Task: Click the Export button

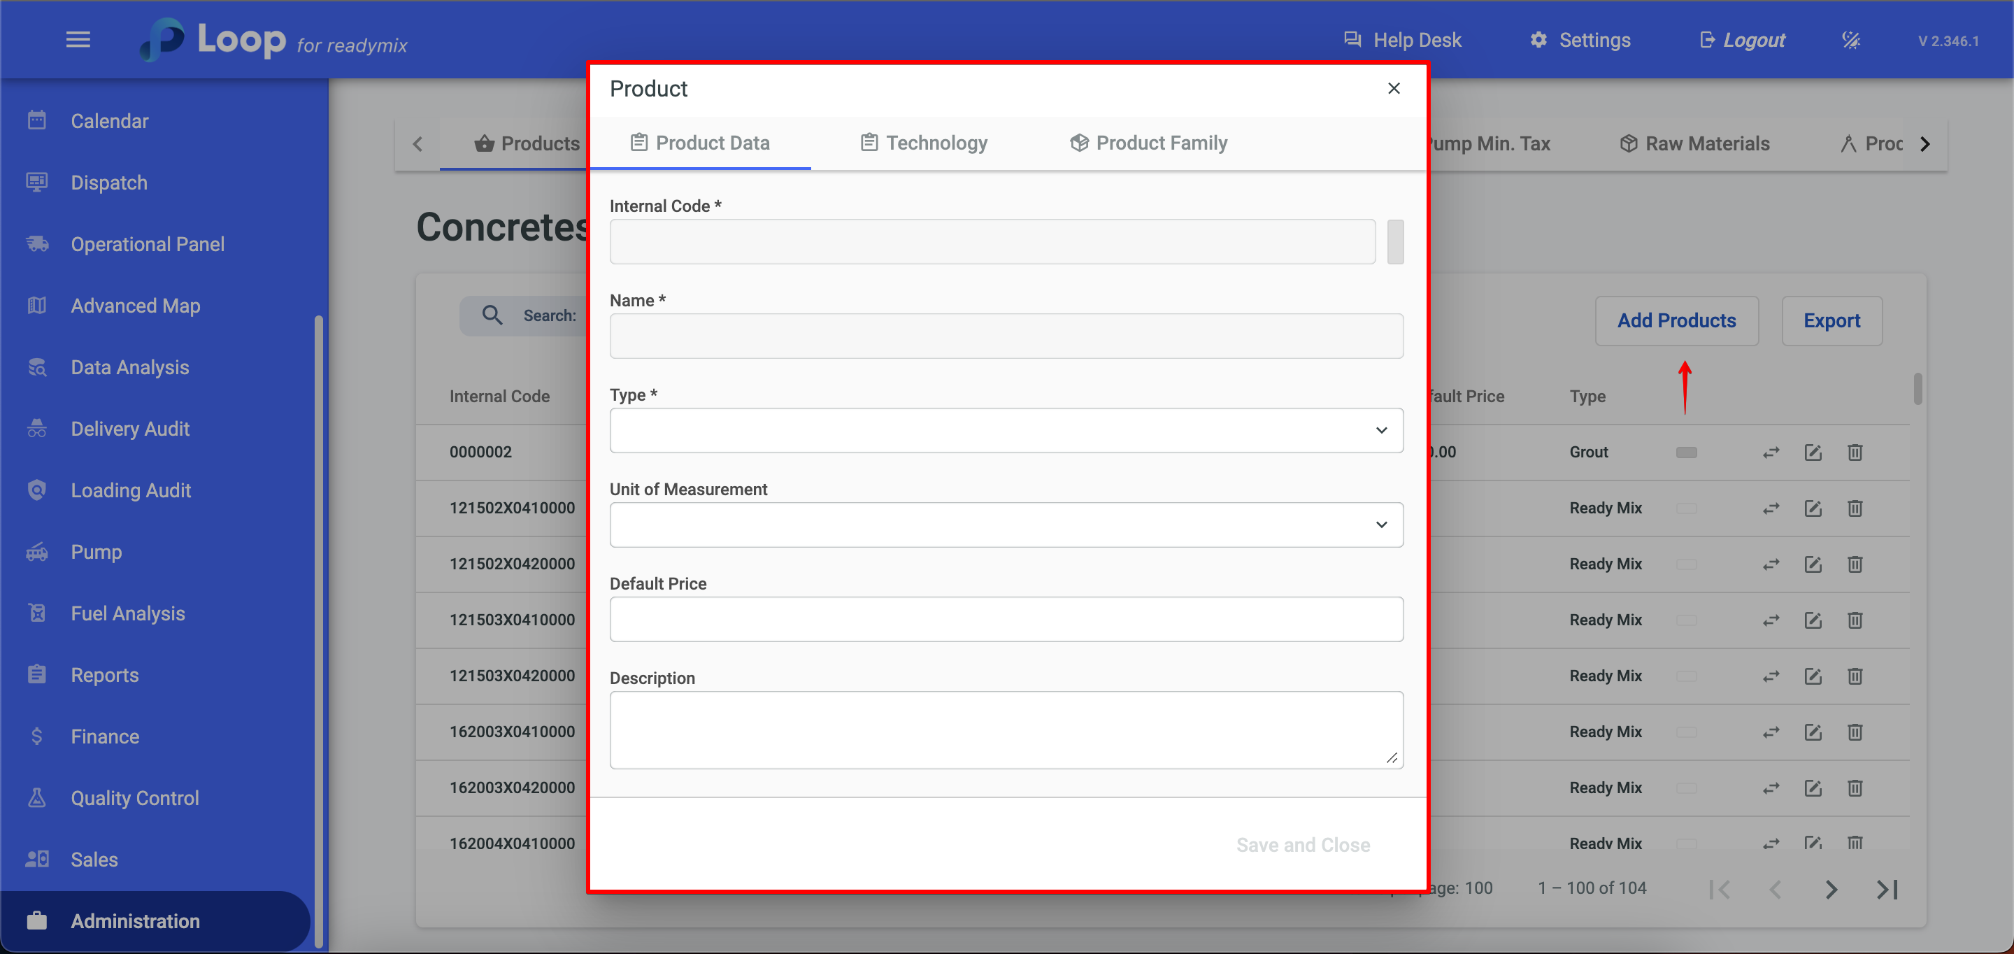Action: (x=1831, y=320)
